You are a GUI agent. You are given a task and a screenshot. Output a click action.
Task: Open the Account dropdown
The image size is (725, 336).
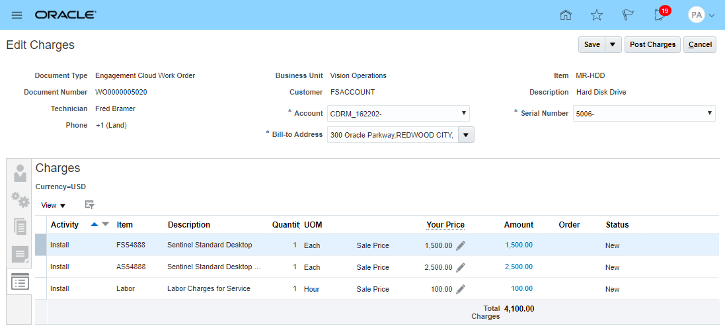coord(399,114)
